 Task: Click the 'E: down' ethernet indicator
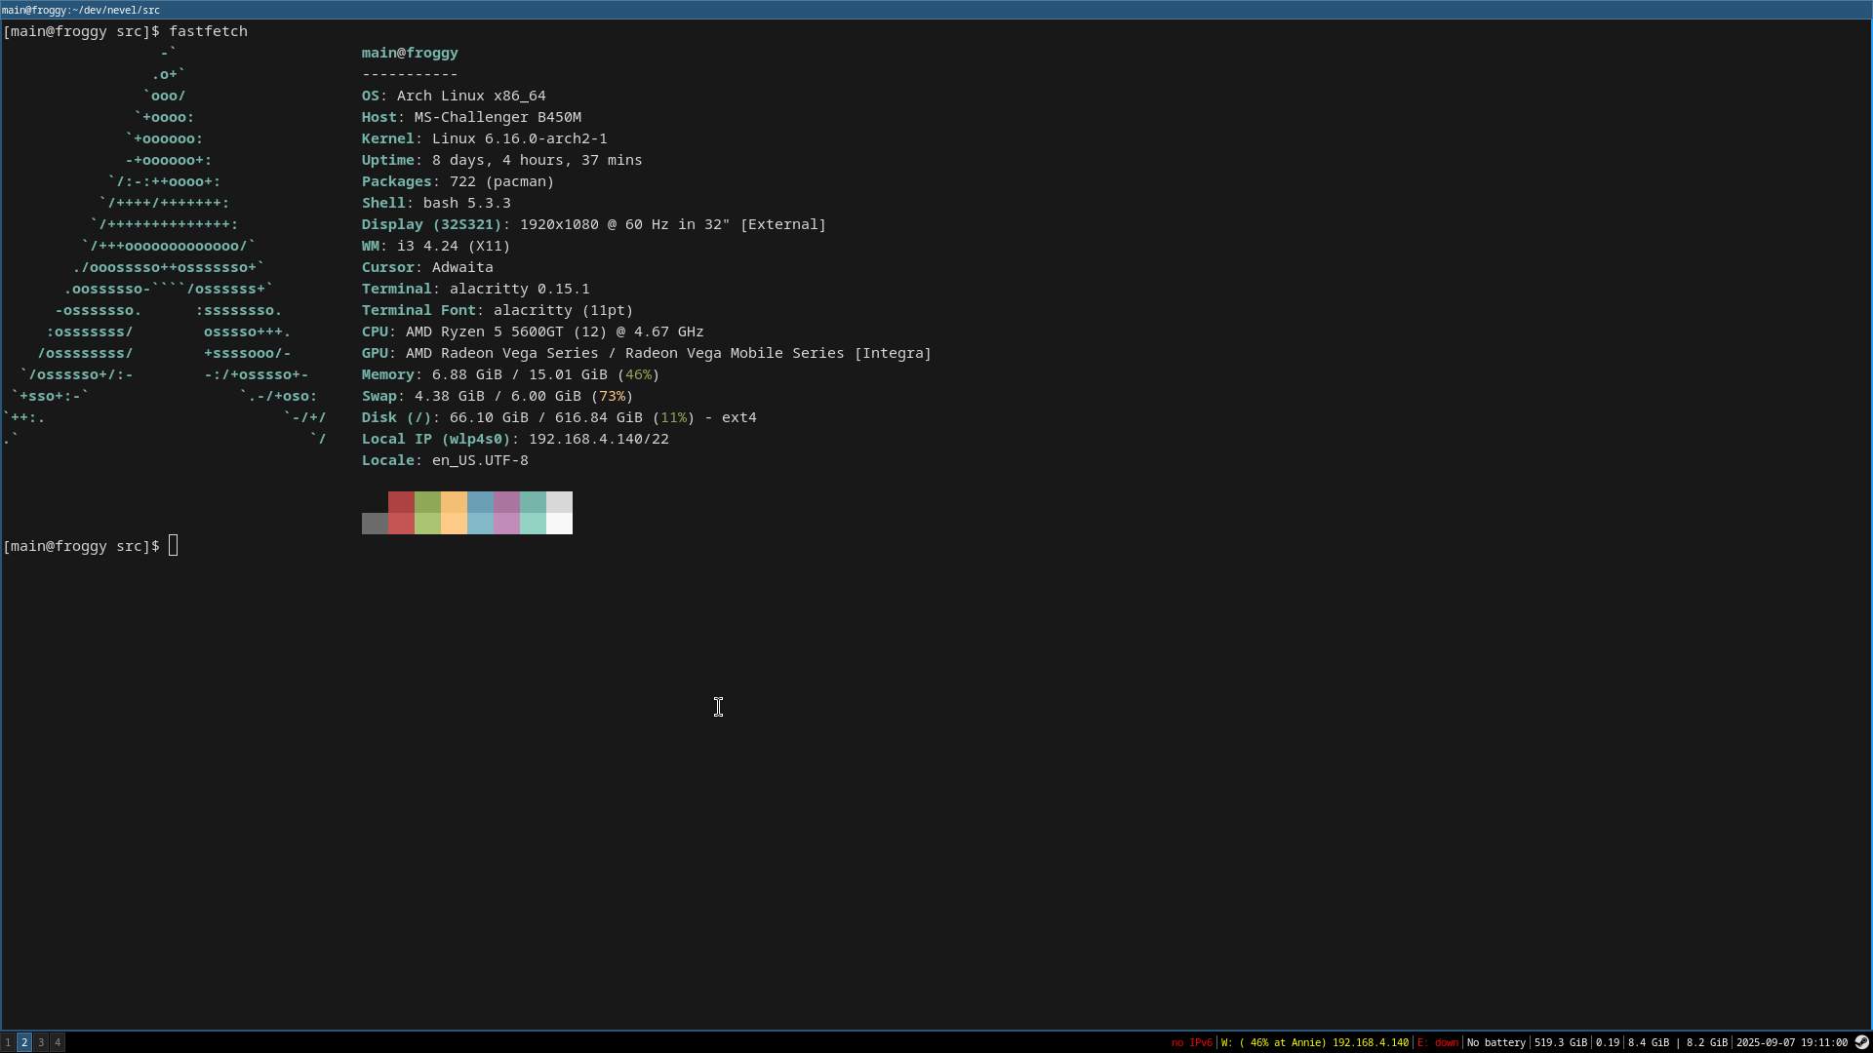click(1437, 1042)
